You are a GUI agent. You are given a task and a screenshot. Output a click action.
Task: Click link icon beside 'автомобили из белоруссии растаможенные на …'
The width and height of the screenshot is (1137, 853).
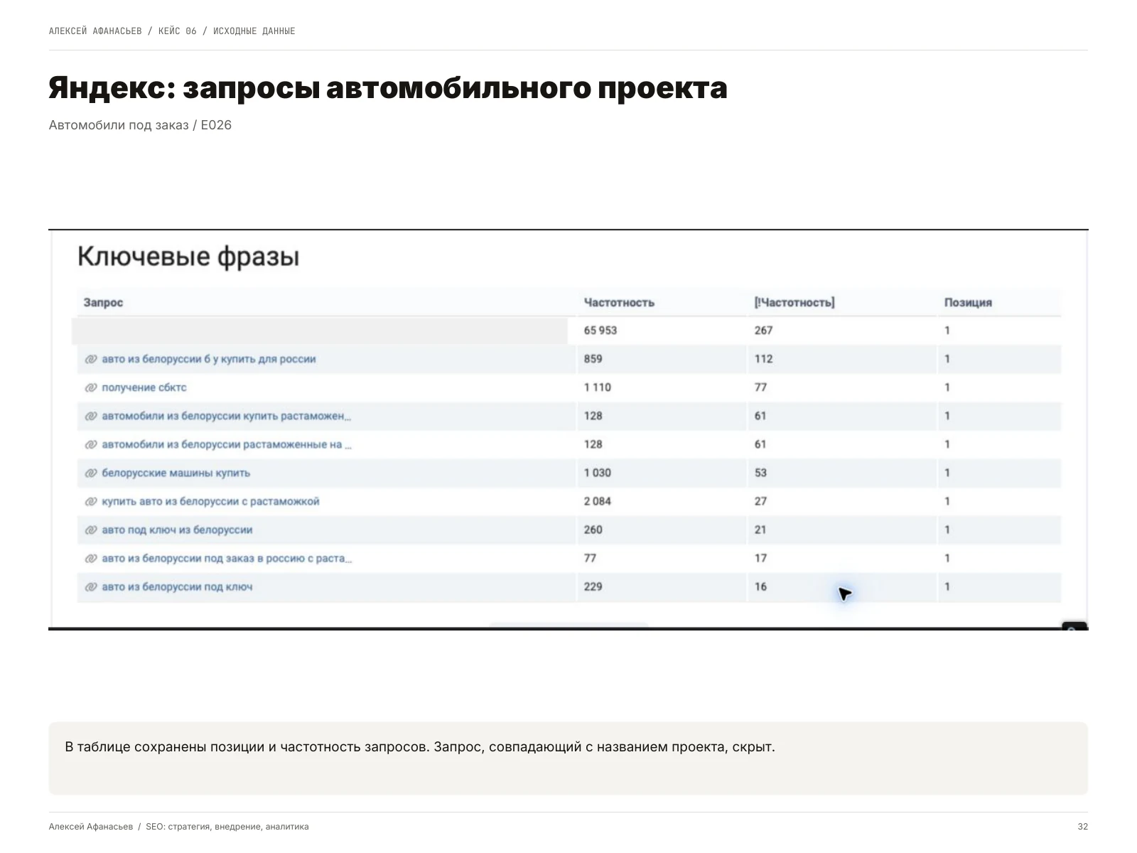pos(90,444)
